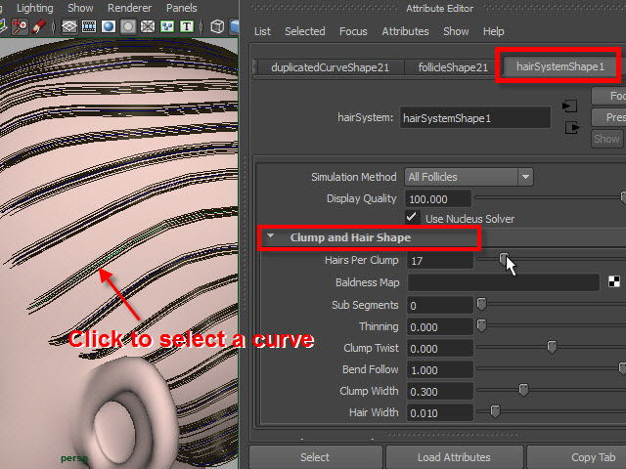
Task: Click the Select button at the bottom
Action: click(x=315, y=457)
